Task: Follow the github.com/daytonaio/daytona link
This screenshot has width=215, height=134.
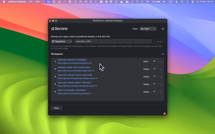Action: point(74,63)
